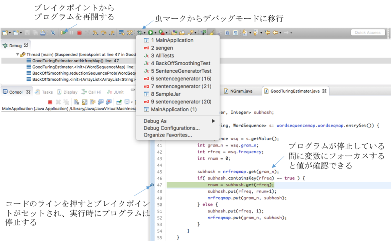Viewport: 391px width, 241px height.
Task: Terminate the debug session with red Stop
Action: (x=79, y=33)
